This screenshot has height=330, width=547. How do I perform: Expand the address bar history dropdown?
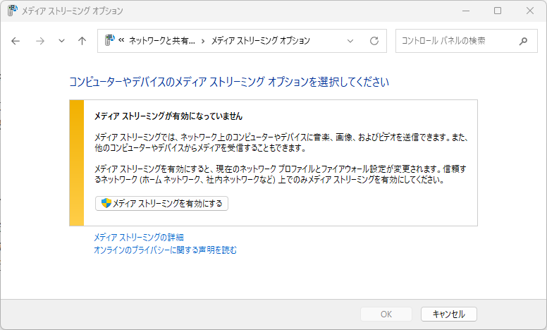pyautogui.click(x=350, y=41)
